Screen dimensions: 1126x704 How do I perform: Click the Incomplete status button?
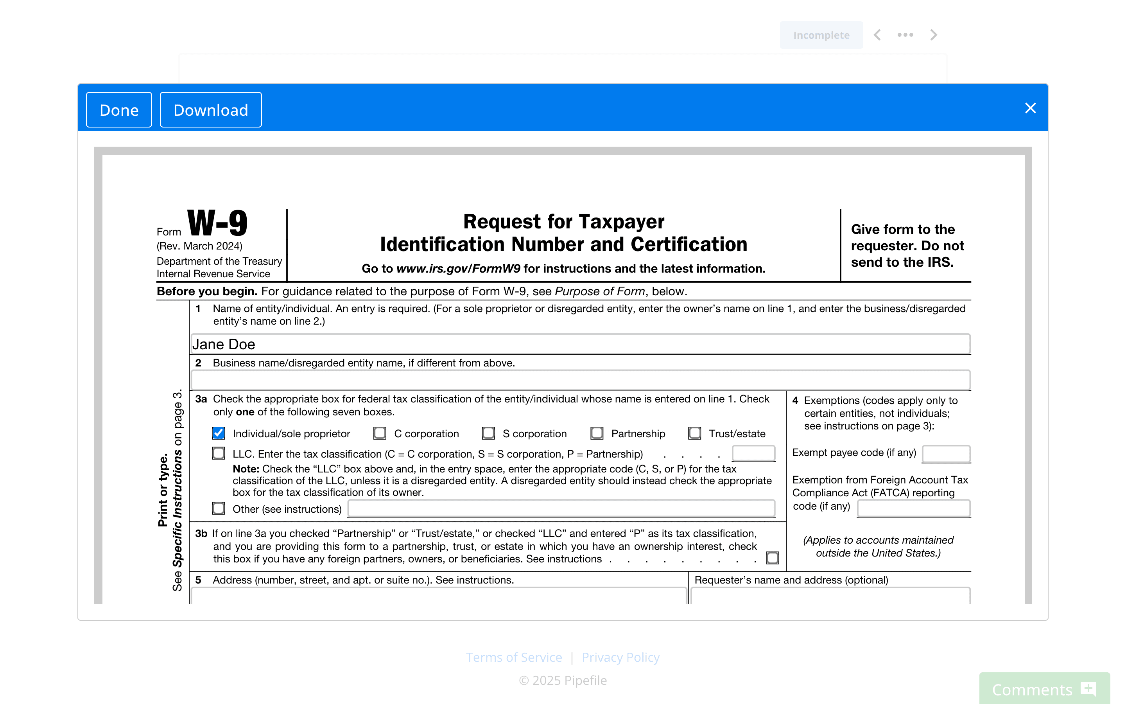(821, 35)
